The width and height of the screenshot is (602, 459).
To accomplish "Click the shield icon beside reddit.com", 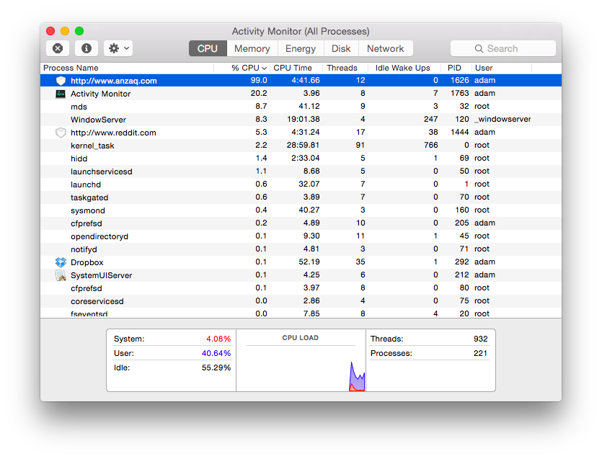I will pos(61,133).
